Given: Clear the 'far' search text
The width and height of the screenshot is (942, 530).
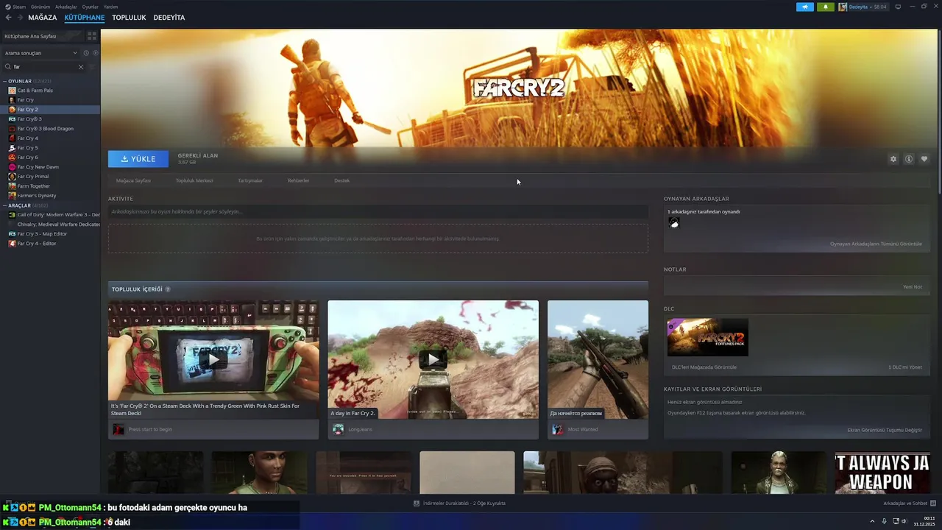Looking at the screenshot, I should pos(81,67).
